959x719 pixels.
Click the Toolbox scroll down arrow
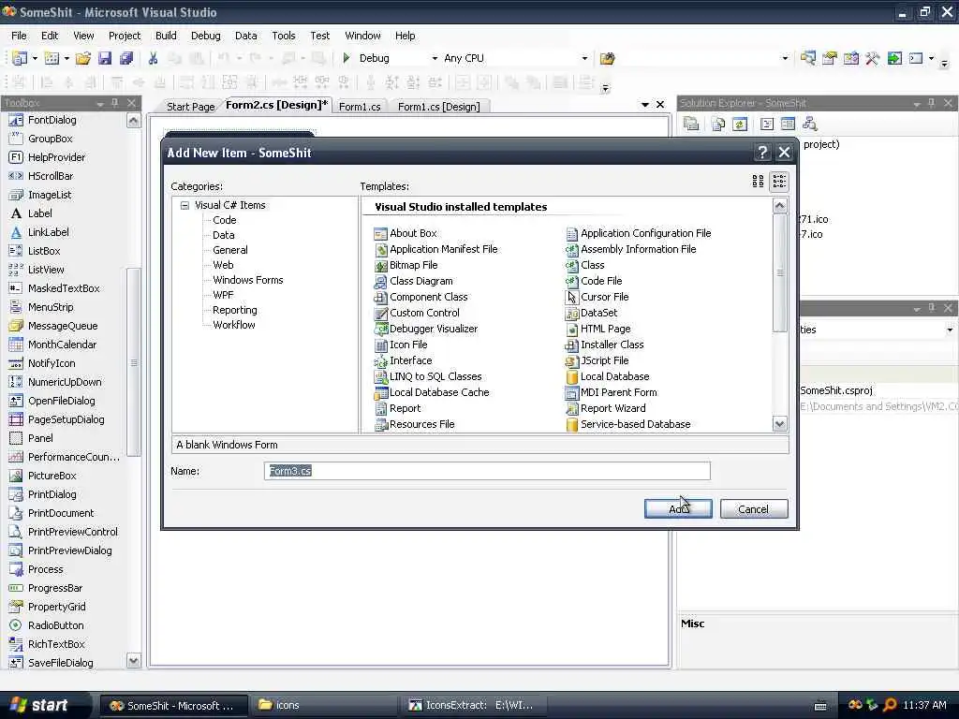(x=133, y=660)
